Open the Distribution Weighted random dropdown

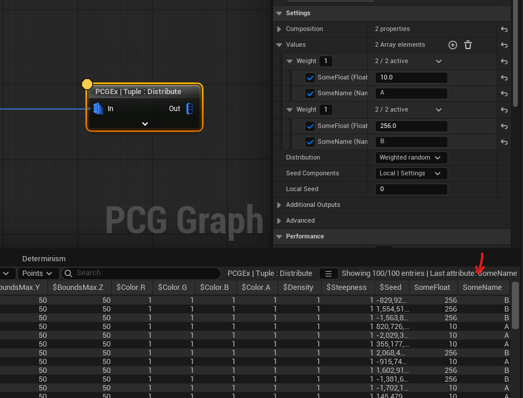[x=411, y=158]
